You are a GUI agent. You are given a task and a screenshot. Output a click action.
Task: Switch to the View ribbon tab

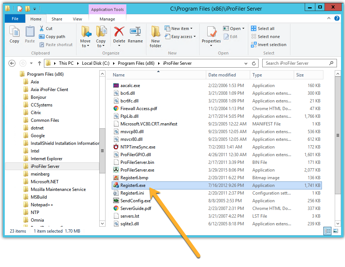click(x=77, y=19)
